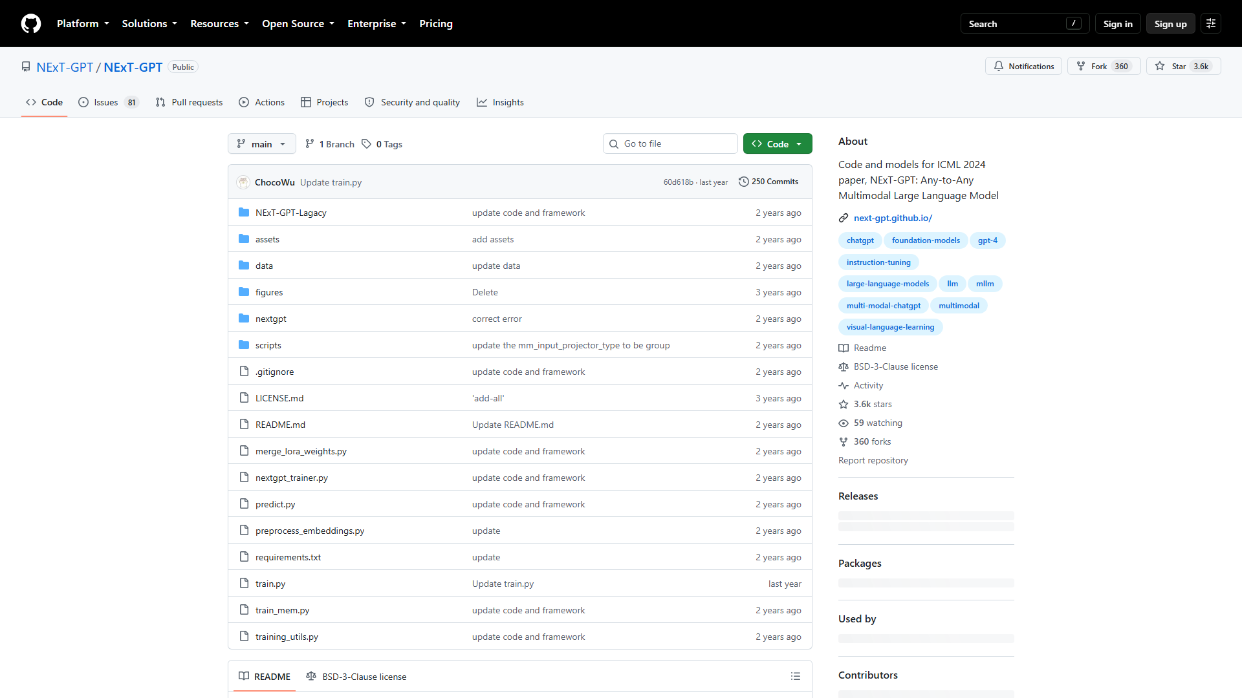Click the 250 Commits link
The width and height of the screenshot is (1242, 698).
point(768,182)
